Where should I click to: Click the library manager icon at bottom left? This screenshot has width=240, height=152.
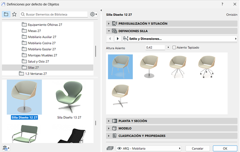coord(5,148)
